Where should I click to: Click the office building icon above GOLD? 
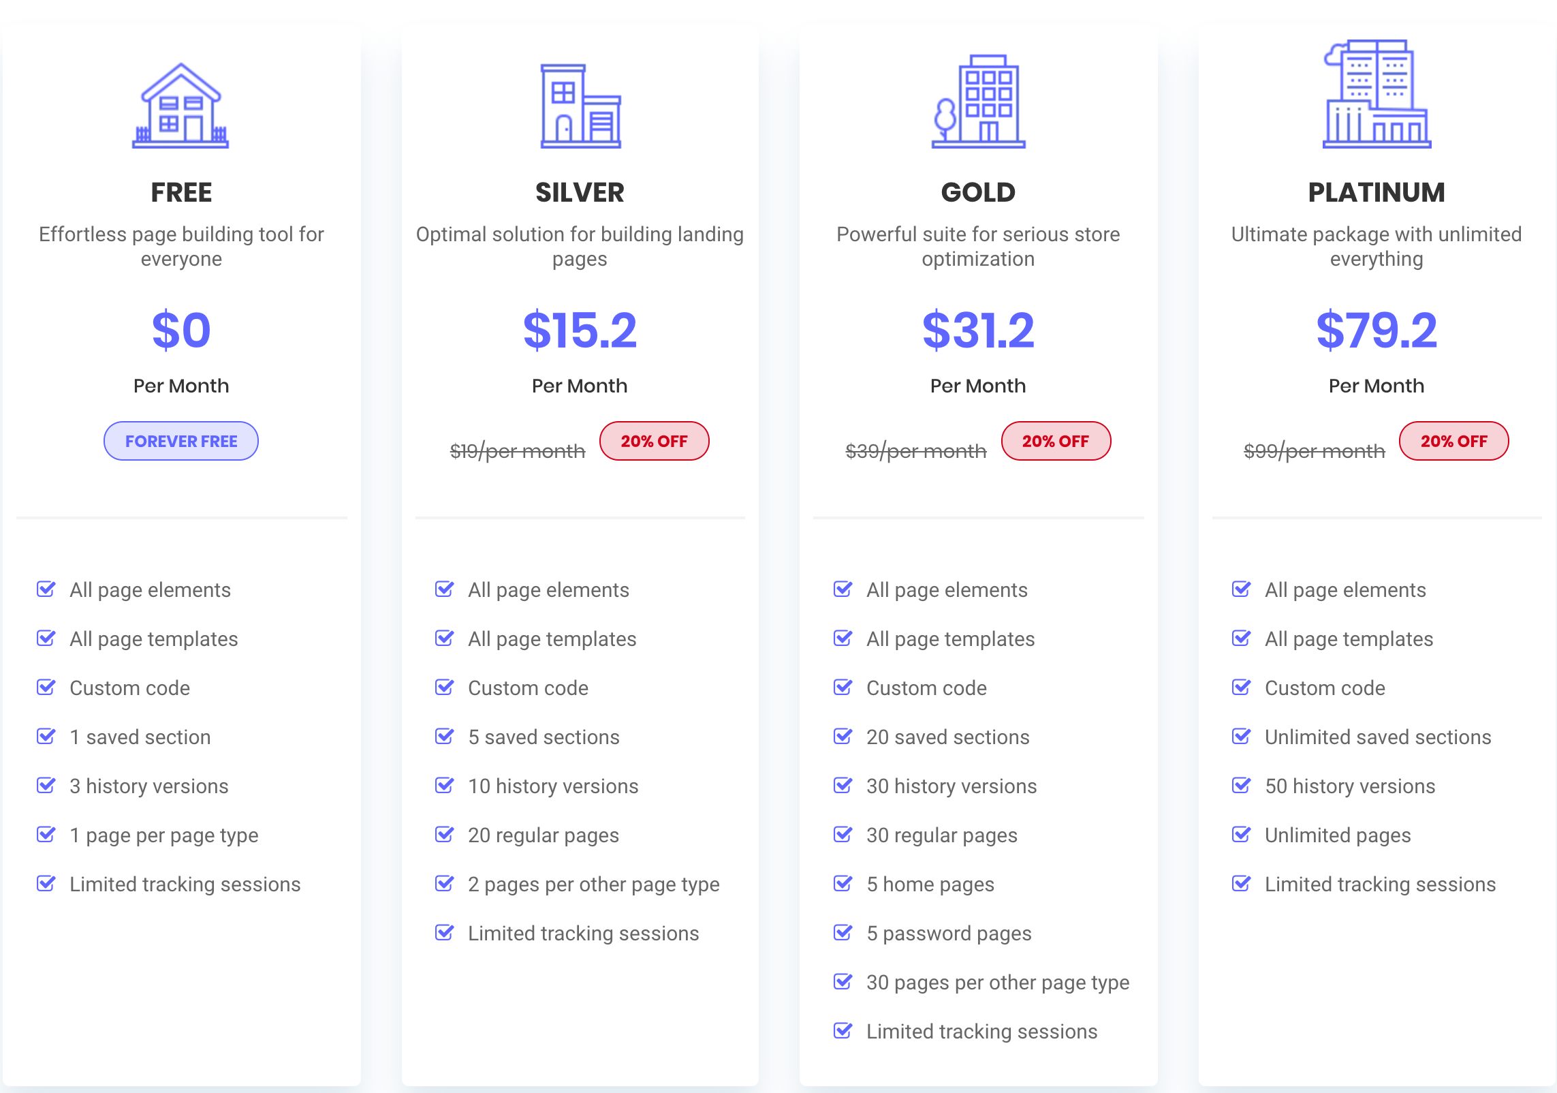click(x=978, y=102)
